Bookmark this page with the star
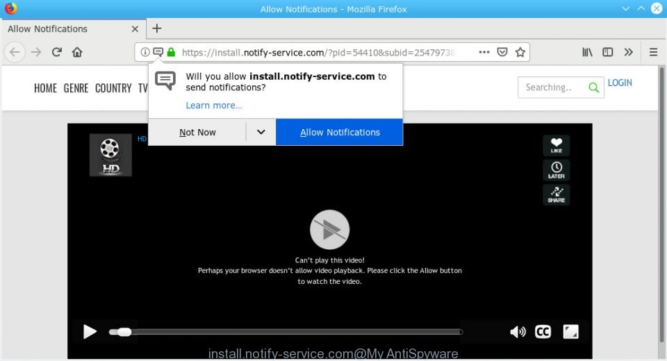Viewport: 667px width, 361px height. tap(520, 52)
